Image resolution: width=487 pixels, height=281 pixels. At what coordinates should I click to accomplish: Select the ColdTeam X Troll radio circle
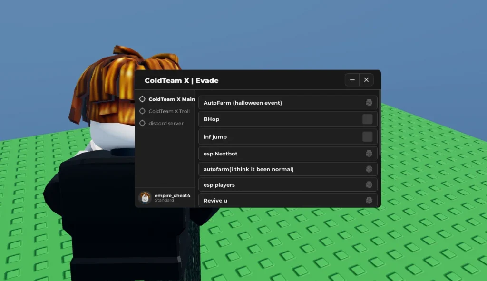[x=142, y=111]
